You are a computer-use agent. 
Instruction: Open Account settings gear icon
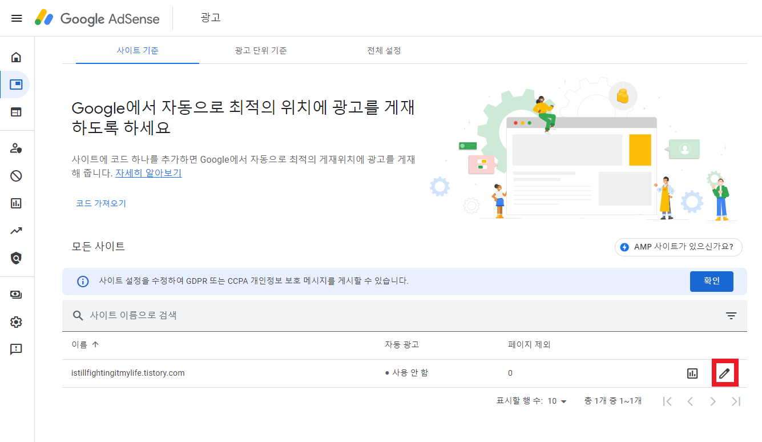pos(16,322)
